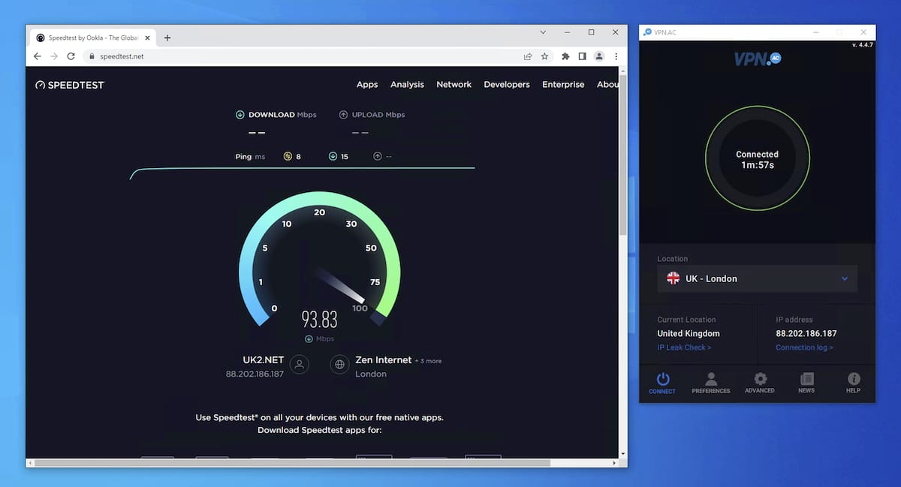Image resolution: width=901 pixels, height=487 pixels.
Task: Click the speedometer gauge
Action: coord(319,259)
